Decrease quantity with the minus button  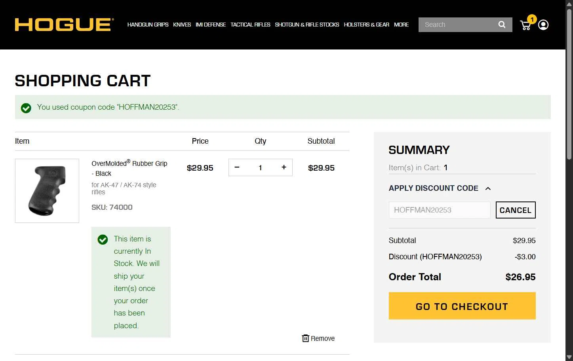[237, 167]
